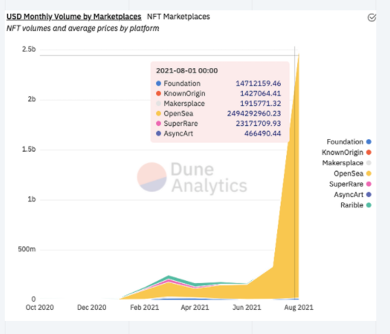Toggle AsyncArt series in the legend
Image resolution: width=390 pixels, height=334 pixels.
click(x=352, y=194)
